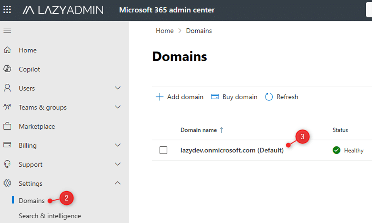This screenshot has height=223, width=372.
Task: Expand the Teams & groups chevron
Action: point(118,107)
